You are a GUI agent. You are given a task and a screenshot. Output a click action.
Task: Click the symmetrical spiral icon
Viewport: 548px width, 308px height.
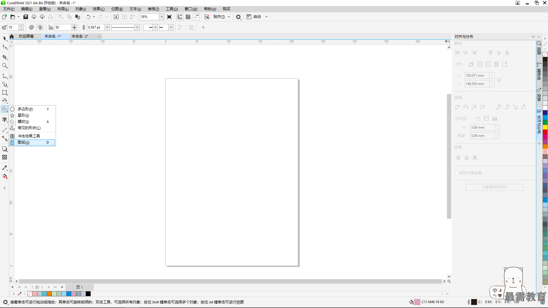pyautogui.click(x=32, y=27)
